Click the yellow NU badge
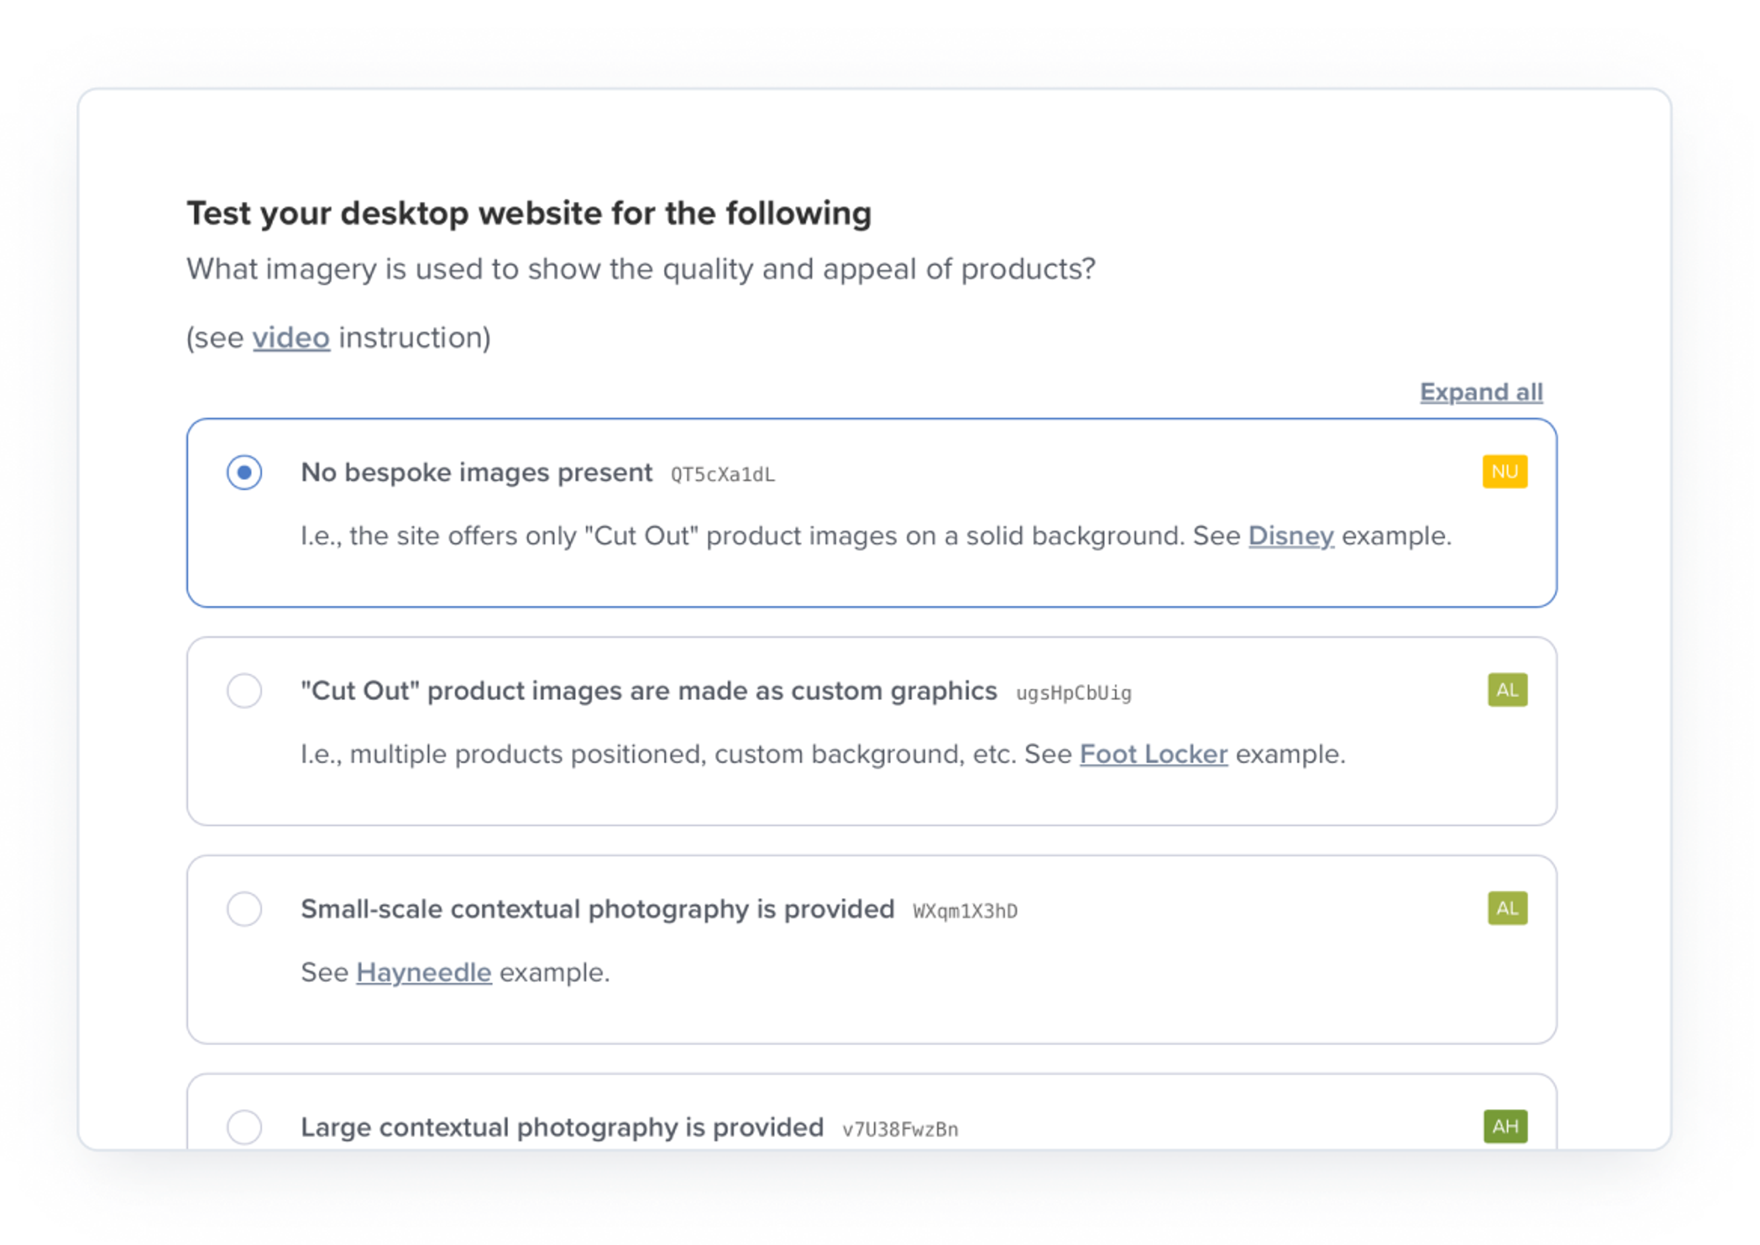1760x1245 pixels. pos(1504,472)
